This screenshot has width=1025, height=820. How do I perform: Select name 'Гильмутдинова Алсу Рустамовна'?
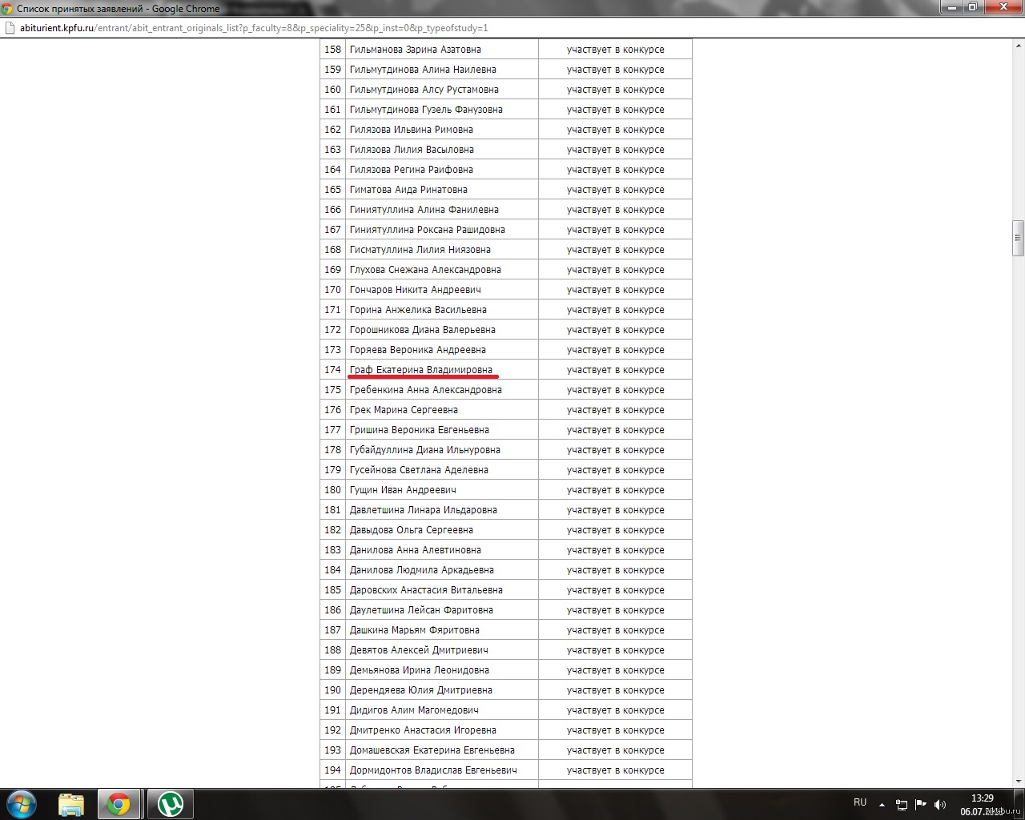424,90
